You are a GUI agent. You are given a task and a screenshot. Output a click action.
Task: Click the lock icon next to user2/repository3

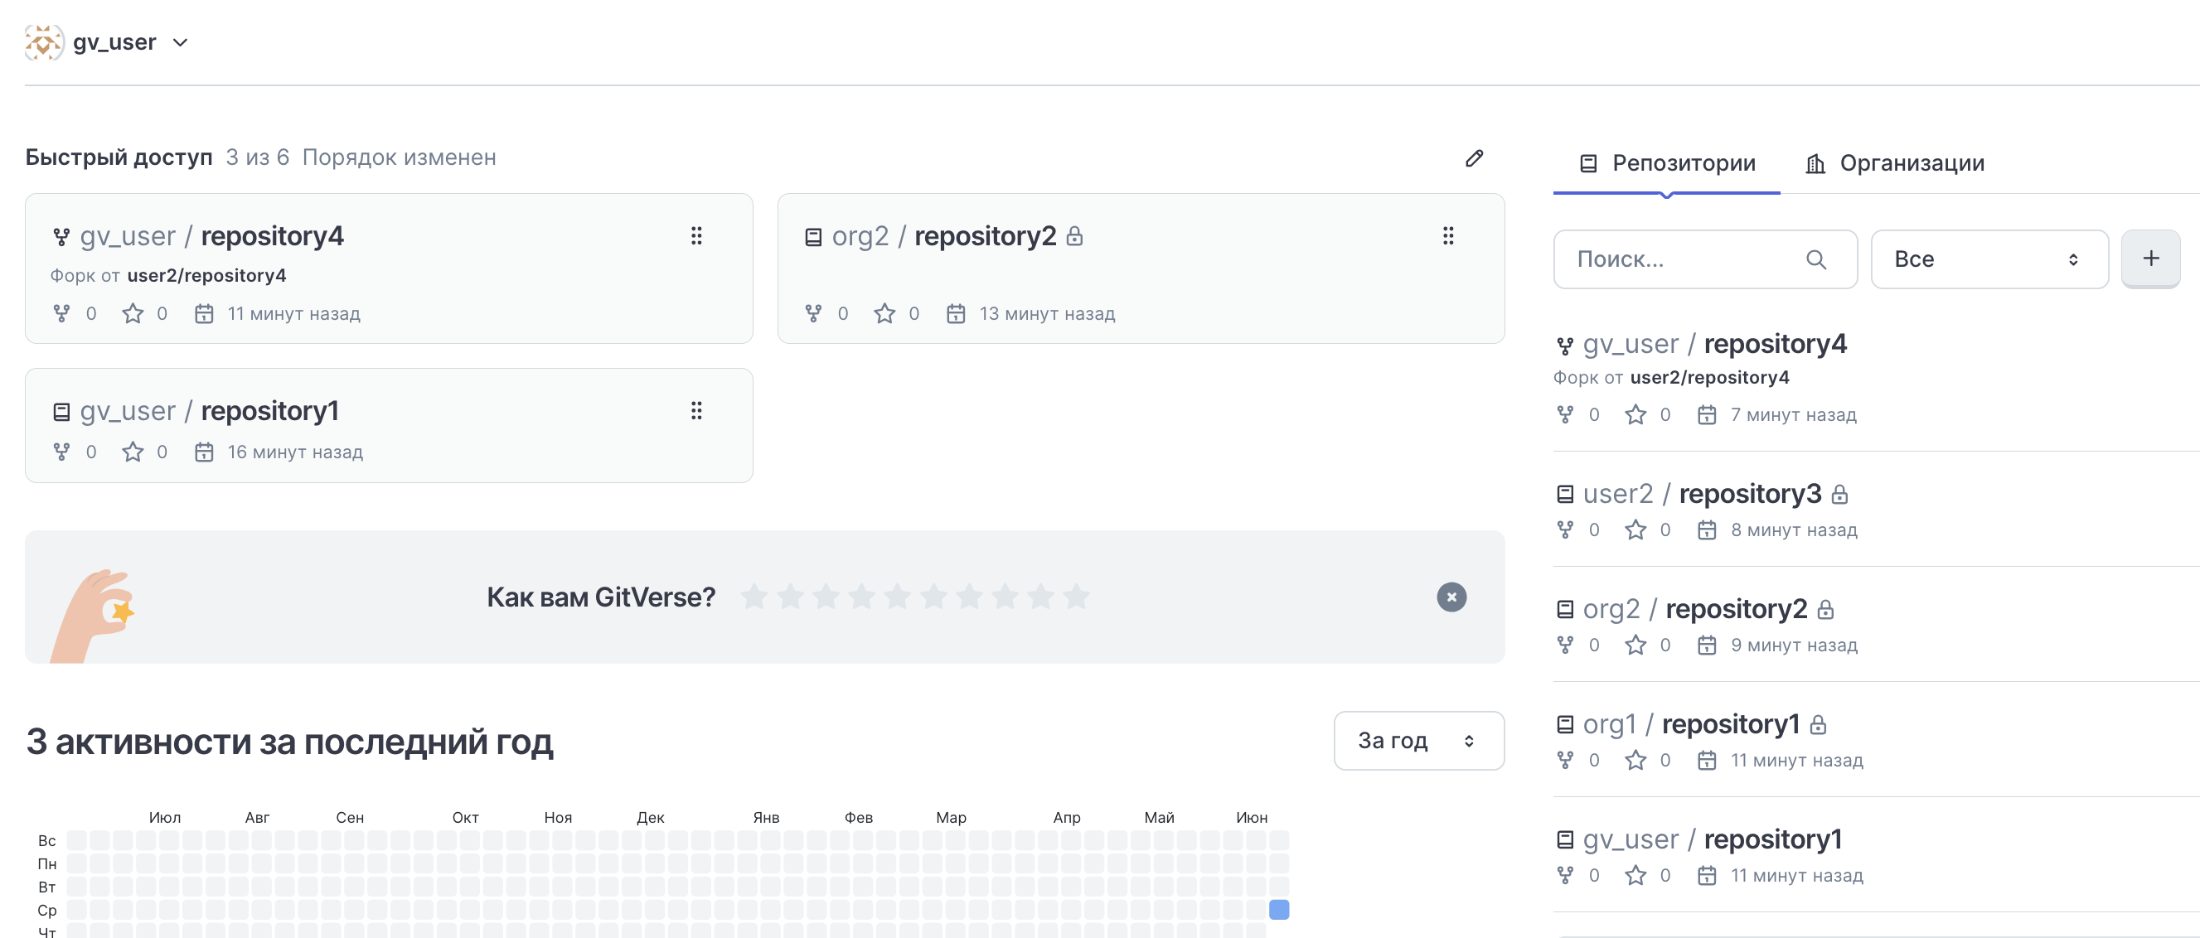(1840, 494)
